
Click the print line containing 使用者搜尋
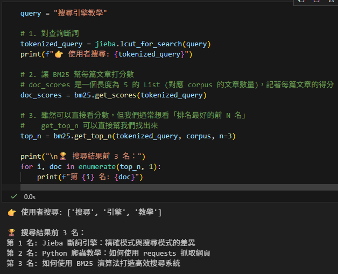pos(106,54)
